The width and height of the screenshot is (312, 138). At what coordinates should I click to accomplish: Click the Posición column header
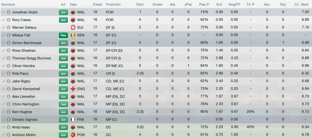tap(113, 4)
